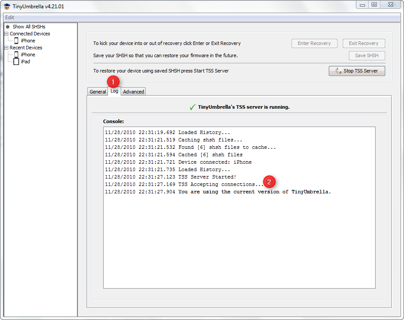Click the Show All SHSHs bullet icon

[x=8, y=27]
